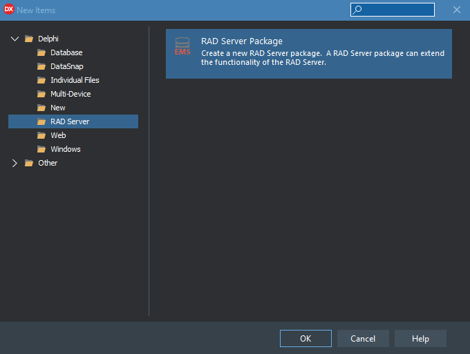Click the Windows folder icon
Viewport: 470px width, 354px height.
click(x=41, y=149)
